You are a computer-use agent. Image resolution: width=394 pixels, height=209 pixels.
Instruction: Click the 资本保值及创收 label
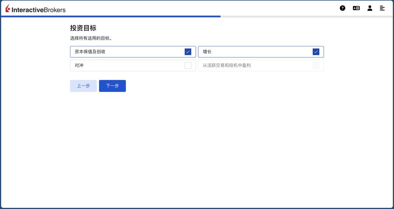coord(90,52)
